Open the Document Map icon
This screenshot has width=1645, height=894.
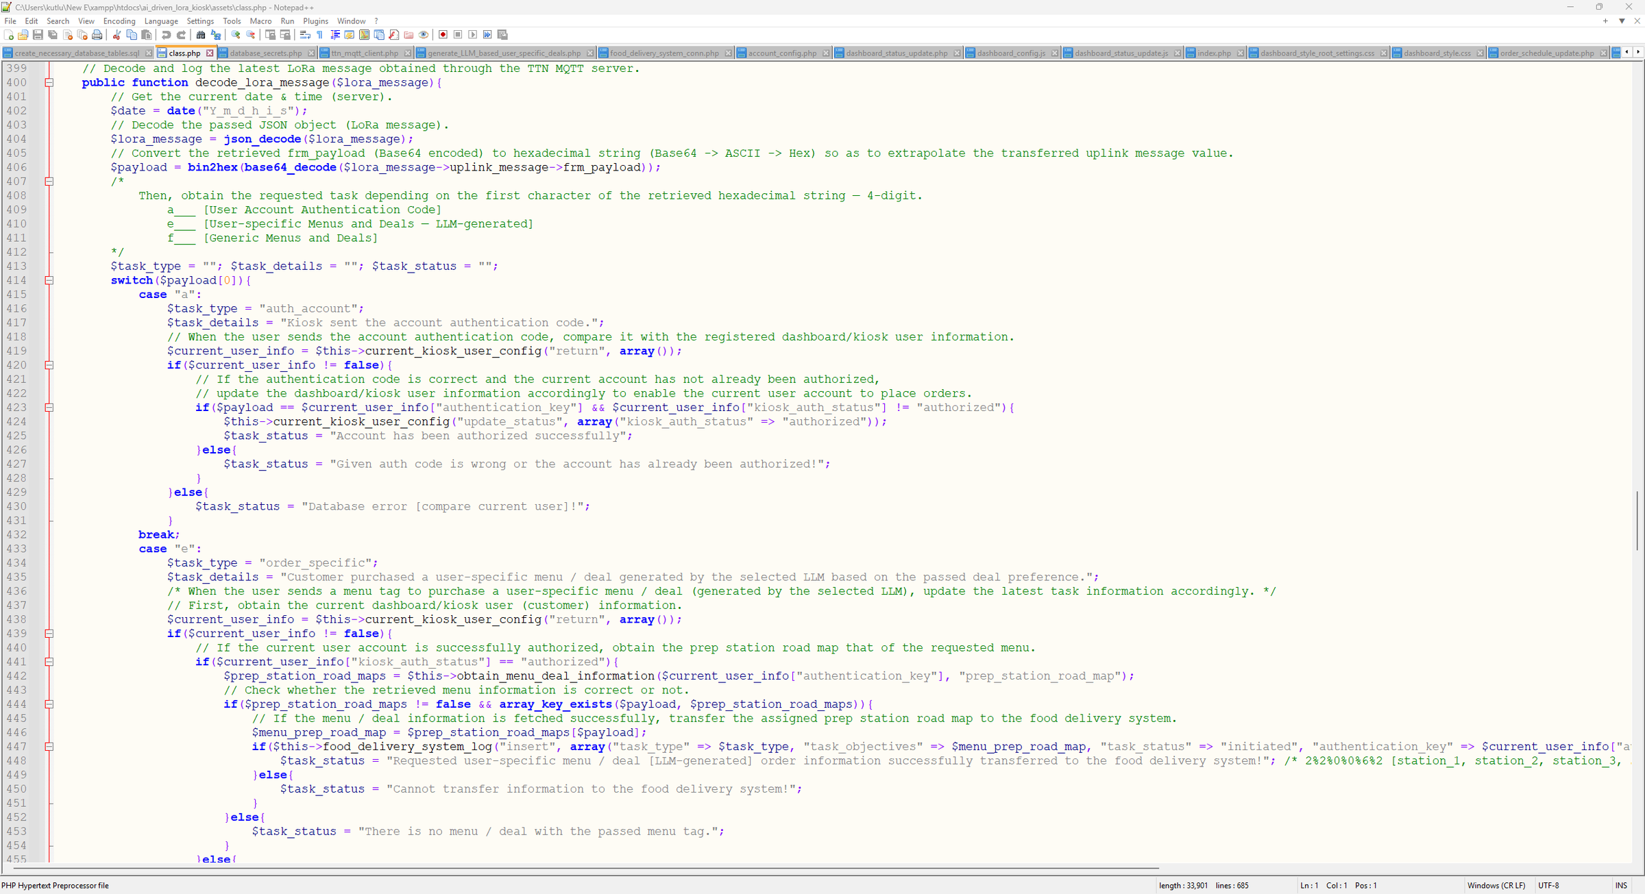[364, 35]
